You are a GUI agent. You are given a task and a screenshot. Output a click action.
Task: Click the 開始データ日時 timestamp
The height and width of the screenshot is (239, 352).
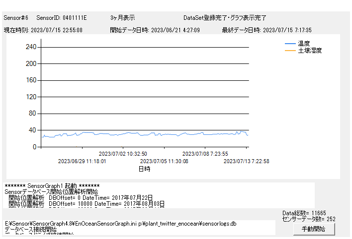[155, 30]
